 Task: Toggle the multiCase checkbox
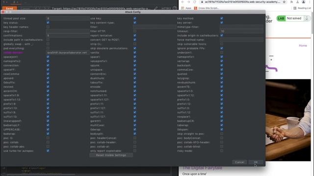(135, 125)
